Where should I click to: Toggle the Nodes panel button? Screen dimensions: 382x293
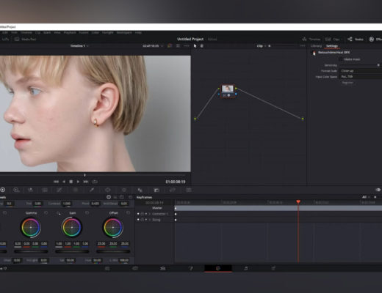point(356,39)
